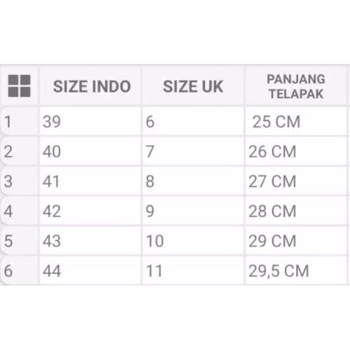Screen dimensions: 350x350
Task: Click the UK size 8 cell
Action: 193,182
